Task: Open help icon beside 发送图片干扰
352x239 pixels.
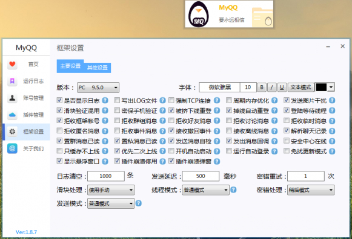Action: (x=332, y=101)
